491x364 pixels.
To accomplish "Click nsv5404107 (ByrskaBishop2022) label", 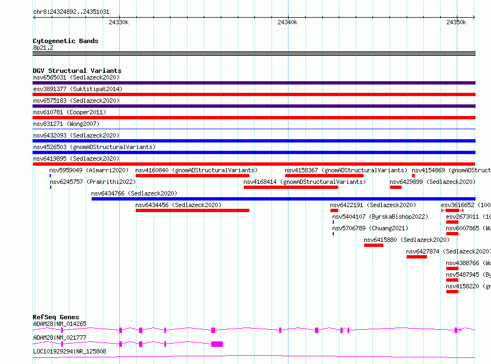I will click(380, 217).
